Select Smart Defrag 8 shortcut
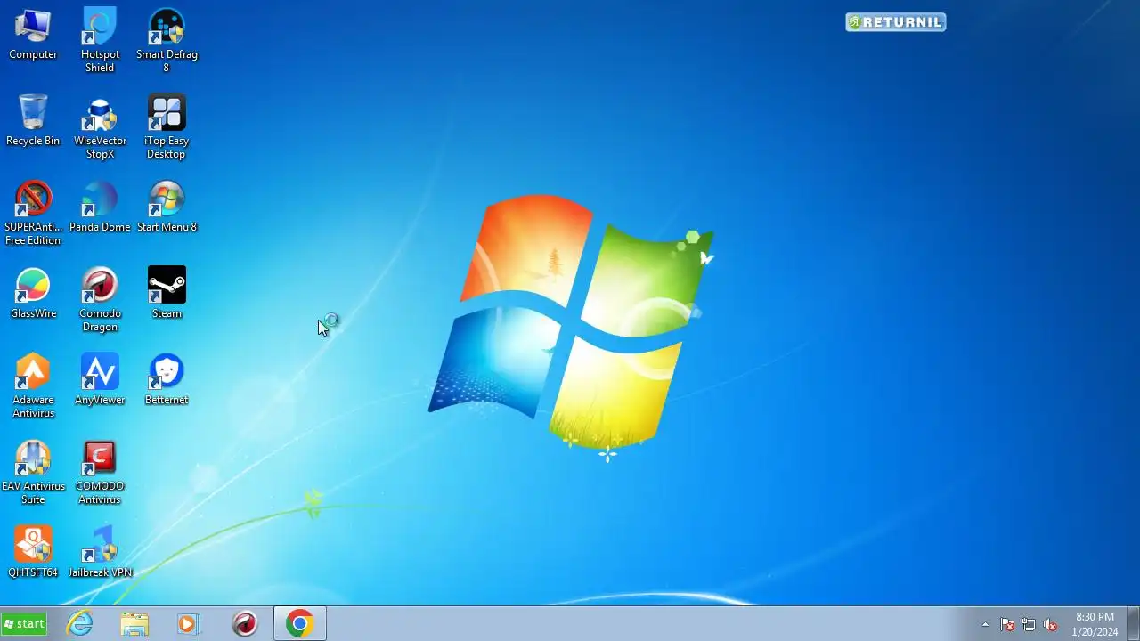The width and height of the screenshot is (1140, 641). [x=167, y=41]
